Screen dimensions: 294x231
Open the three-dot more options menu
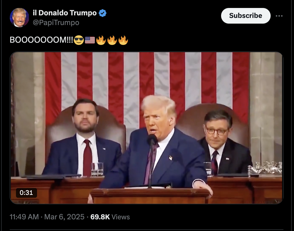pos(279,16)
